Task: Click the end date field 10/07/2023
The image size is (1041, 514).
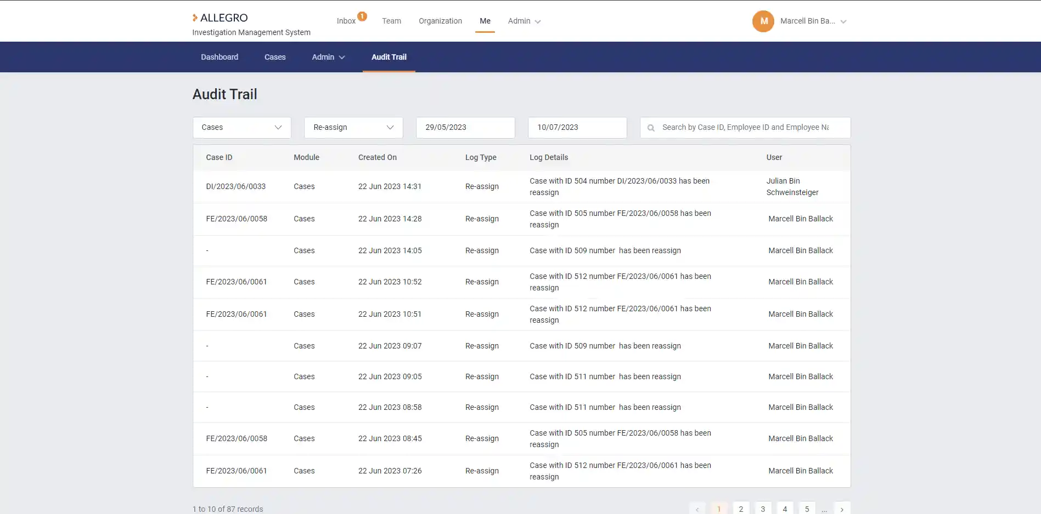Action: (577, 128)
